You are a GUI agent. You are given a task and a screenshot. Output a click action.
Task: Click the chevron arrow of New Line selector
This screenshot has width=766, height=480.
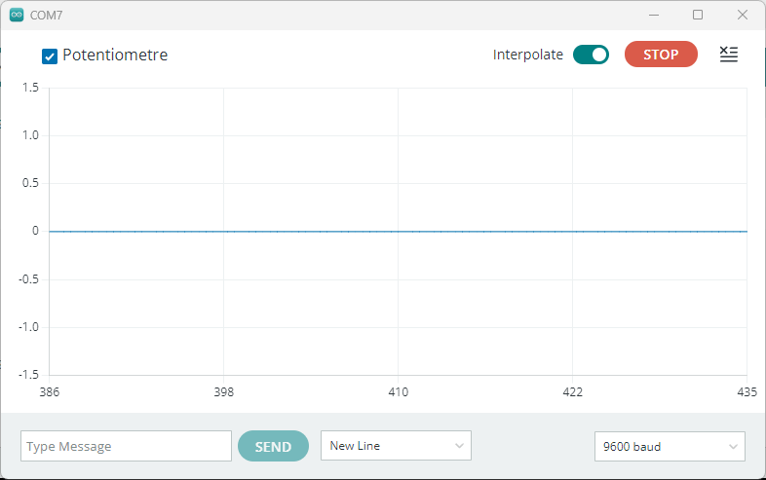point(459,446)
